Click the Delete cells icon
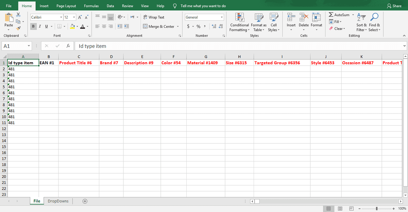 (304, 17)
